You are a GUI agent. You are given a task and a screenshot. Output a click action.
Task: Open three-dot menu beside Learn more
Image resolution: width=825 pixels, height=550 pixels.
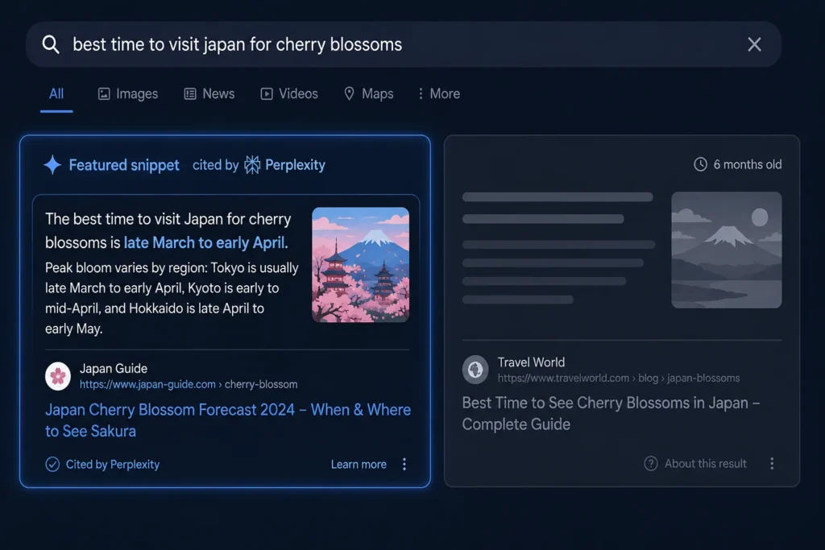[x=404, y=464]
